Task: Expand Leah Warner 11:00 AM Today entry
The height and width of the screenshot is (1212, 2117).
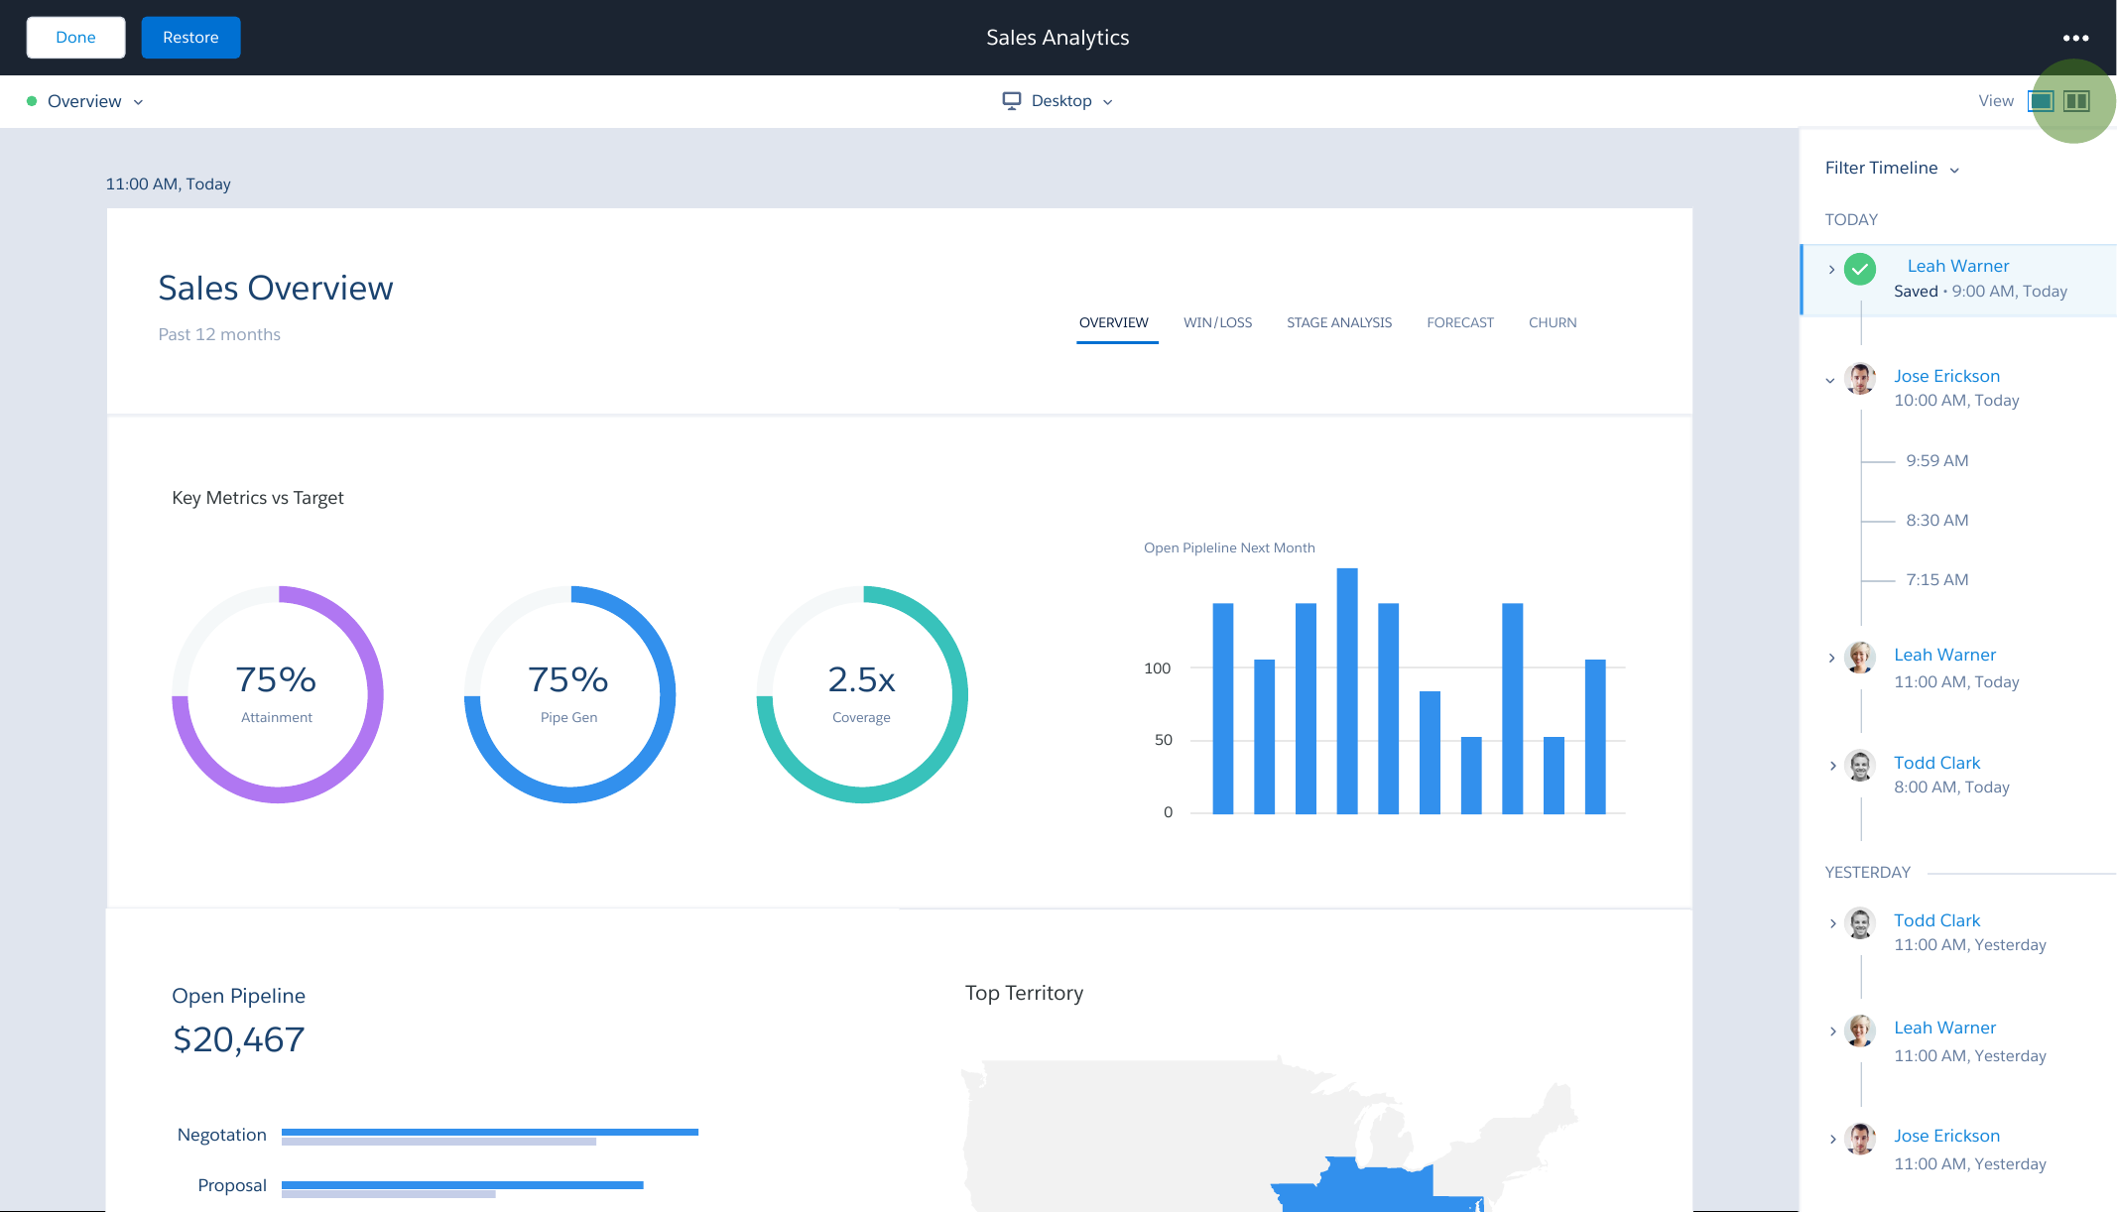Action: [x=1831, y=659]
